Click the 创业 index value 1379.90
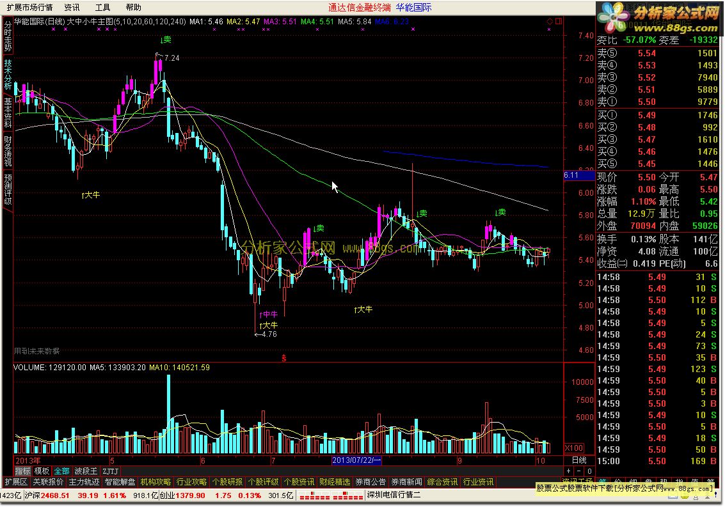Image resolution: width=725 pixels, height=507 pixels. (x=191, y=495)
